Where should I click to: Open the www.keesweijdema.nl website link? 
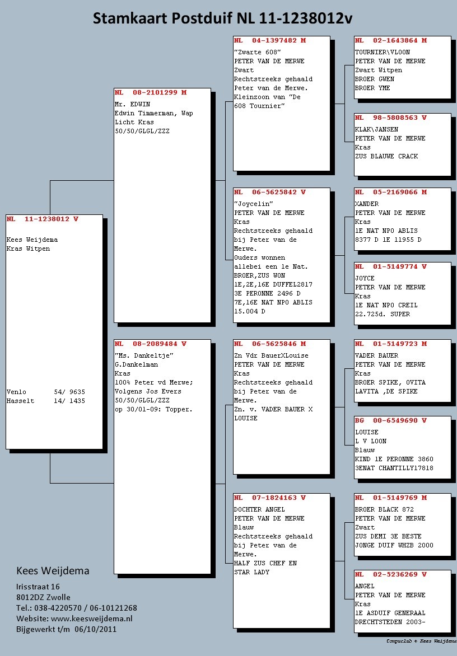click(x=91, y=618)
